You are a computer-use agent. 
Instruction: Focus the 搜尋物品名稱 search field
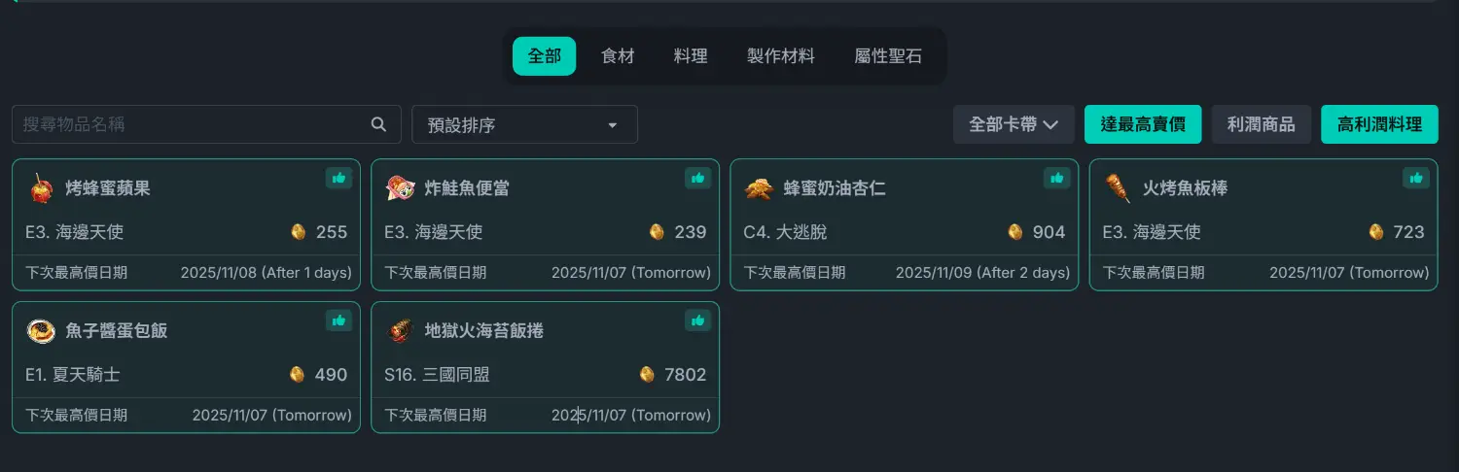[190, 124]
